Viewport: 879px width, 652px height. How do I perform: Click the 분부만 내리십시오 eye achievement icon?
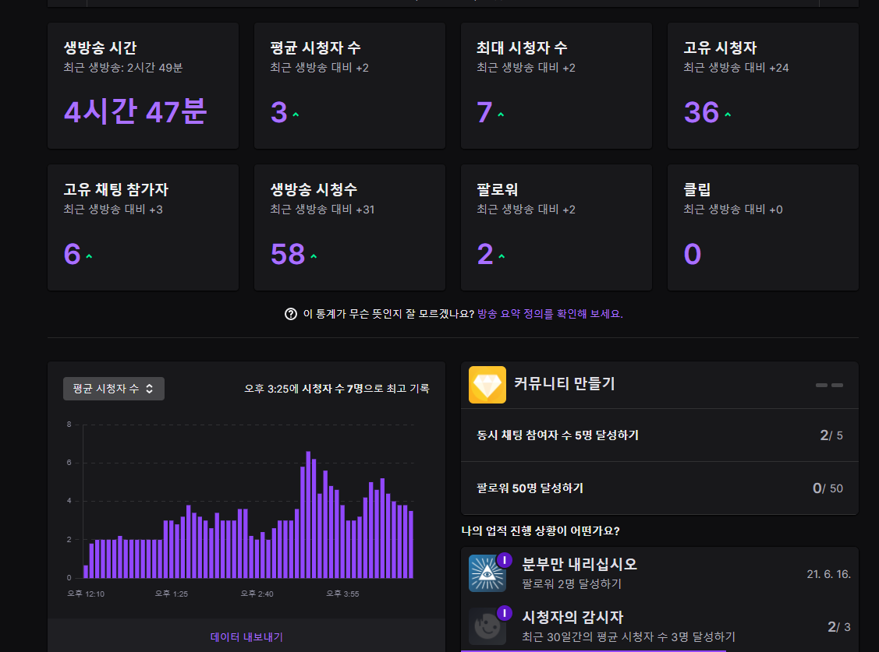click(x=487, y=573)
